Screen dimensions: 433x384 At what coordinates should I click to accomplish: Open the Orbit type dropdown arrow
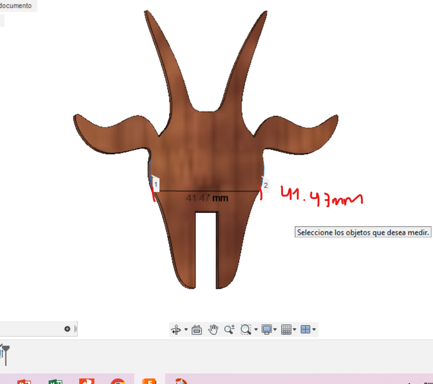[x=186, y=330]
